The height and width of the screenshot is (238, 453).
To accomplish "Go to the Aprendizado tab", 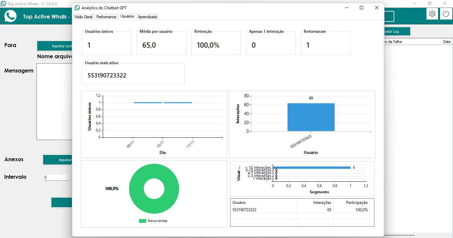I will tap(148, 17).
